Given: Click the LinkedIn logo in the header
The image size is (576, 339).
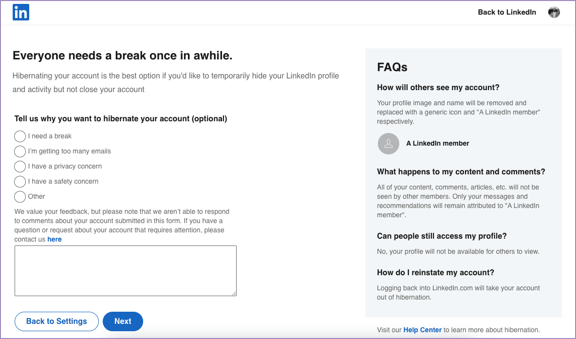Looking at the screenshot, I should click(20, 12).
